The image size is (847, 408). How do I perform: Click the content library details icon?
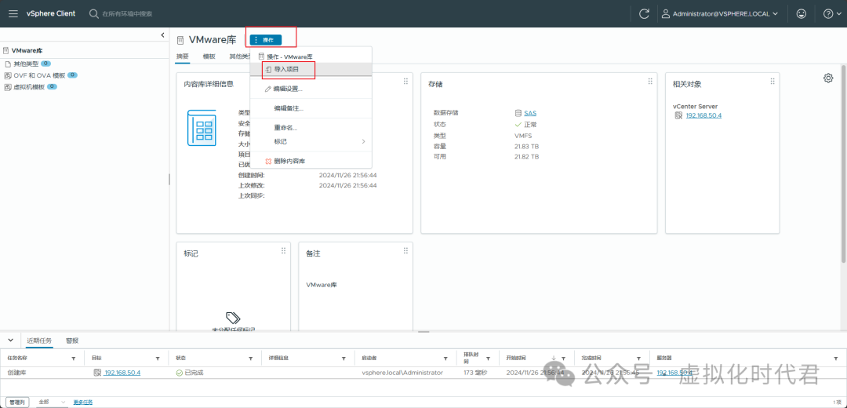[202, 128]
